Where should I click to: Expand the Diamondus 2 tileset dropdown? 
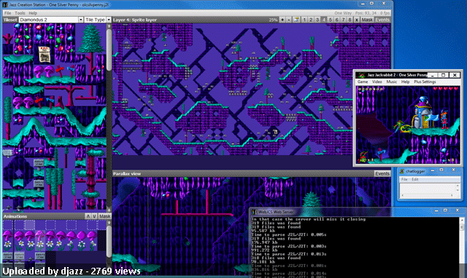click(81, 20)
